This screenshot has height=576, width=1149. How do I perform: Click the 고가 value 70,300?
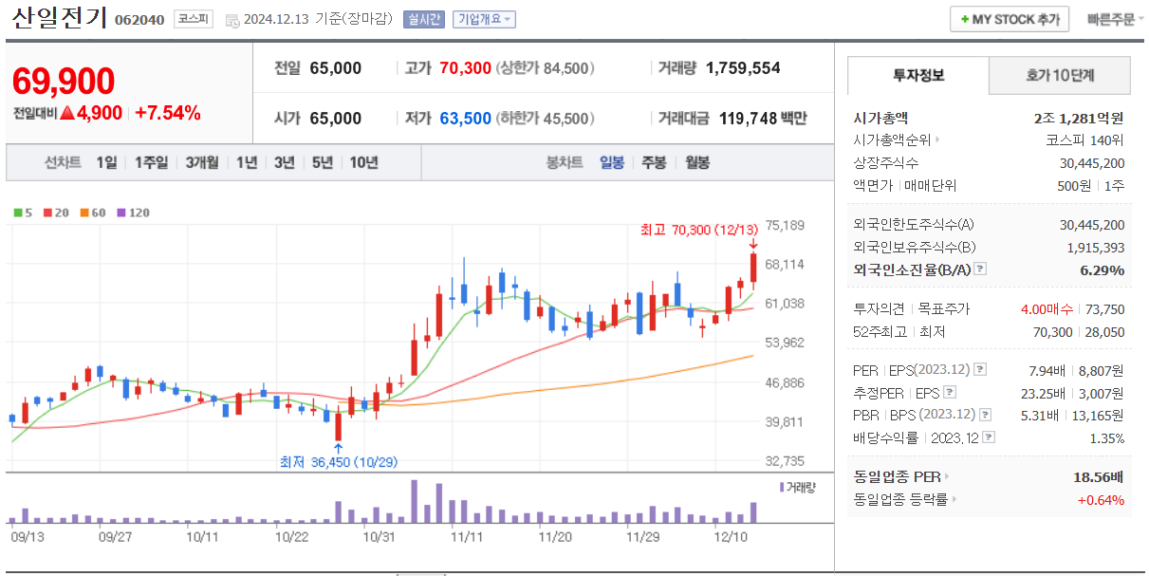[x=465, y=68]
